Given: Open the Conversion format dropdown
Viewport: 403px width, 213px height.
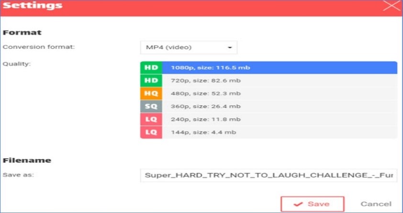Looking at the screenshot, I should pos(189,47).
